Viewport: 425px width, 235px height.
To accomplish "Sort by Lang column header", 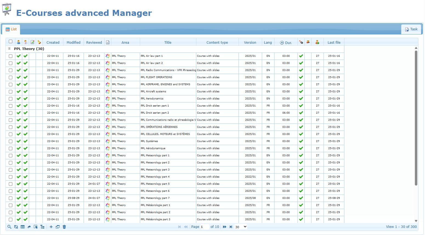I will 268,42.
